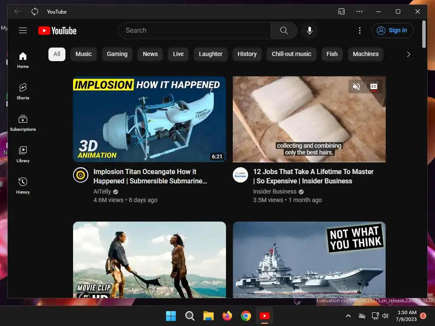The height and width of the screenshot is (326, 435).
Task: Select the Laughter category chip
Action: 211,54
